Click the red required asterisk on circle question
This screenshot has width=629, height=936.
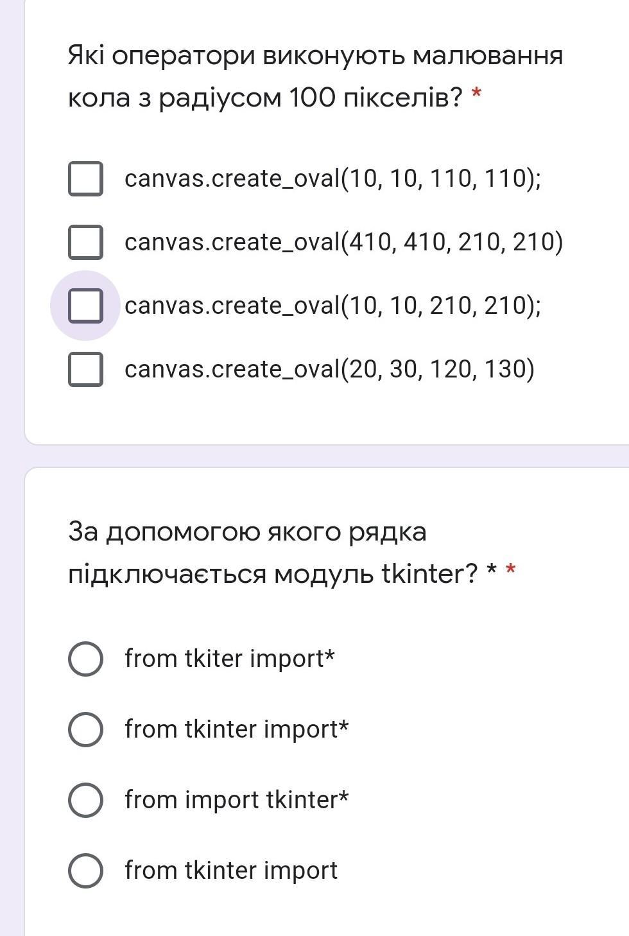476,96
